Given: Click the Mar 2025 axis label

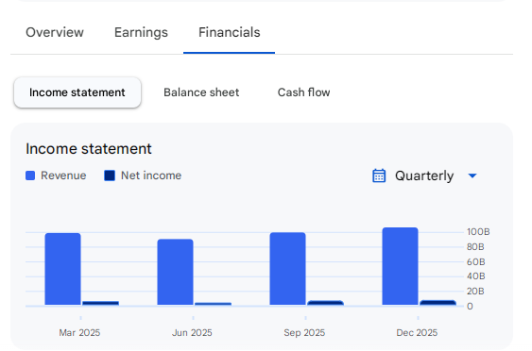Looking at the screenshot, I should (x=79, y=333).
